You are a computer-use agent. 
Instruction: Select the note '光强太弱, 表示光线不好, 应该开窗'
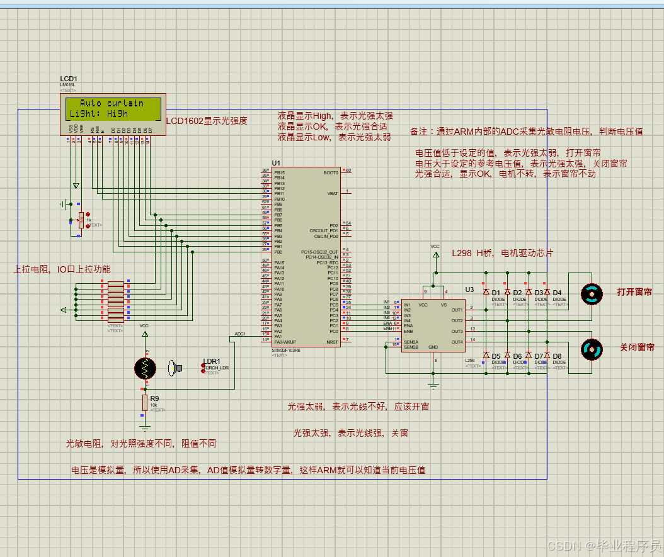coord(358,407)
